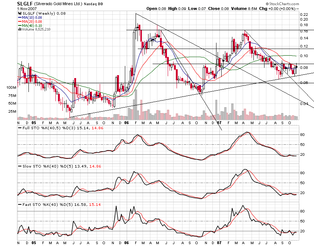Click the SLGLF (Weekly) 0.08 legend entry
This screenshot has width=314, height=246.
(44, 13)
